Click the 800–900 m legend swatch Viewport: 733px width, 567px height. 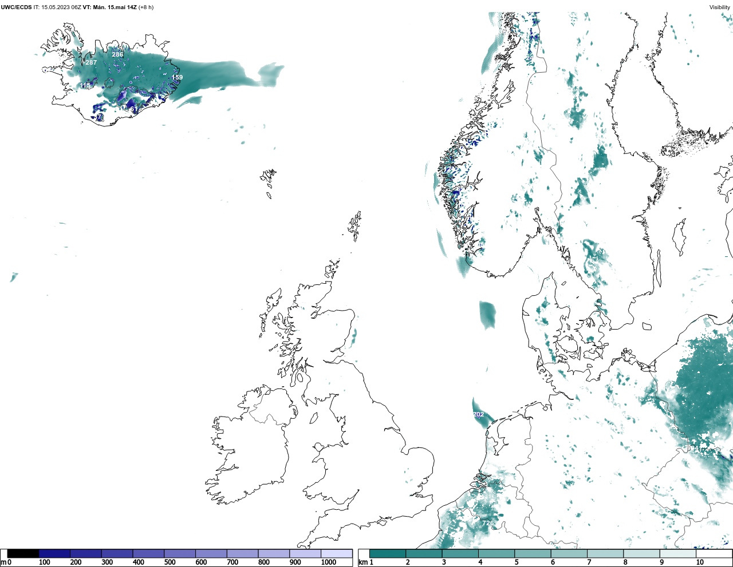pyautogui.click(x=274, y=554)
